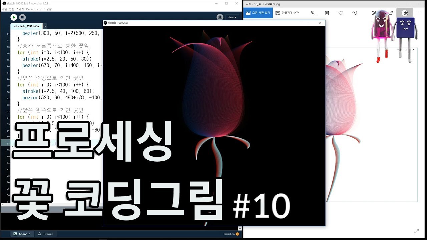427x240 pixels.
Task: Maximize the Processing editor window
Action: pyautogui.click(x=227, y=3)
